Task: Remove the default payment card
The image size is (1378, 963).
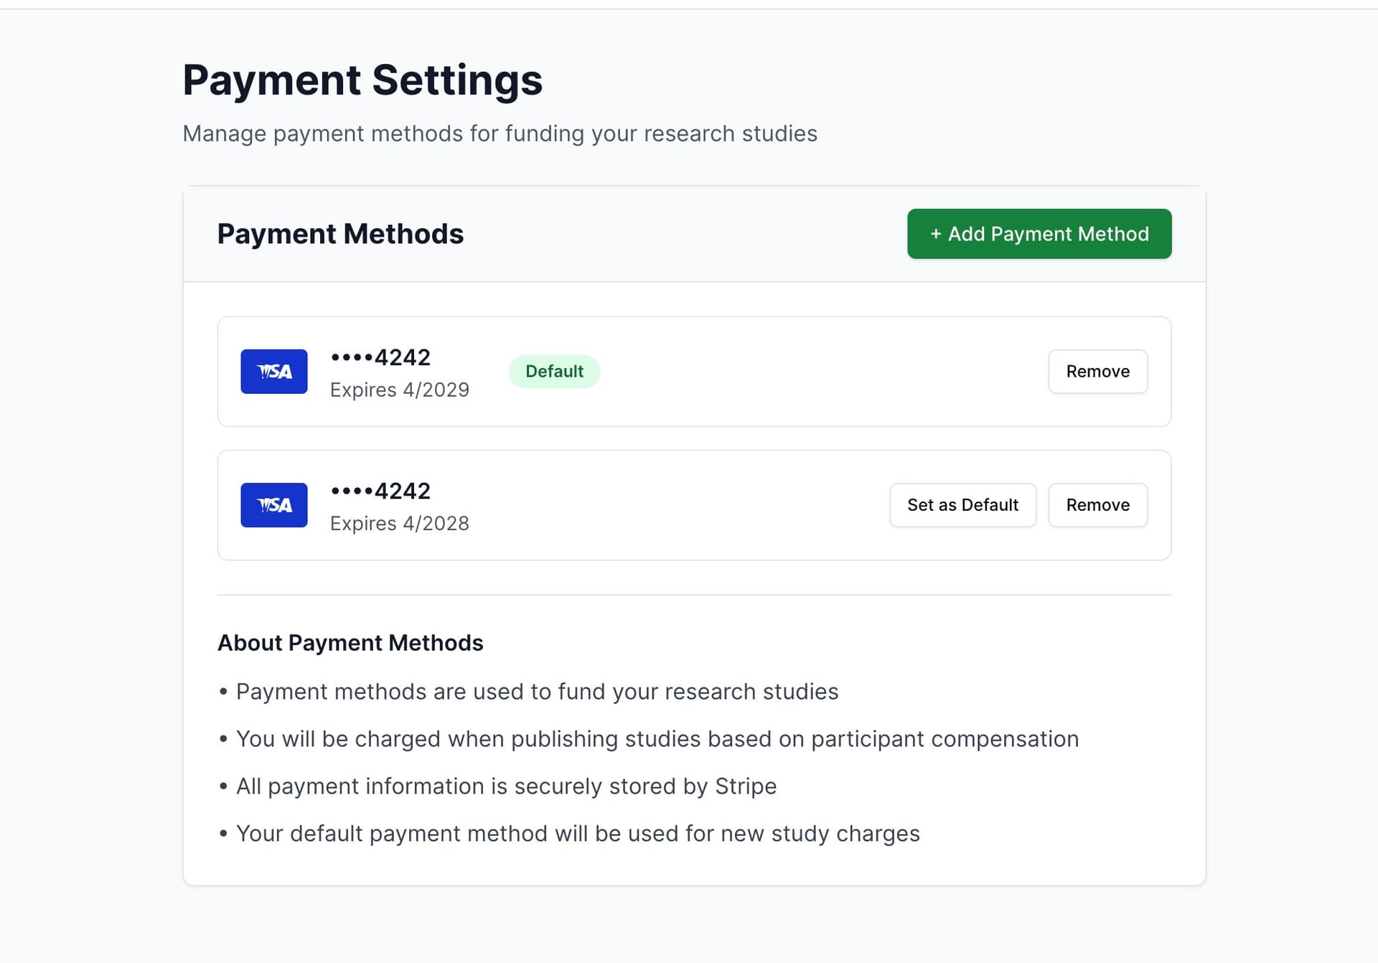Action: [x=1097, y=371]
